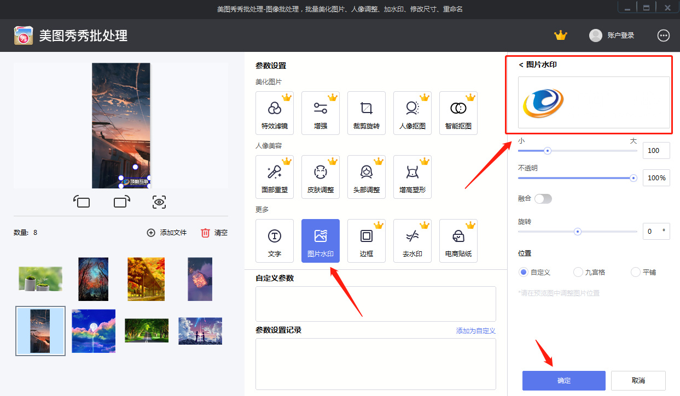The height and width of the screenshot is (396, 680).
Task: Open the 文字 text watermark tool
Action: click(275, 241)
